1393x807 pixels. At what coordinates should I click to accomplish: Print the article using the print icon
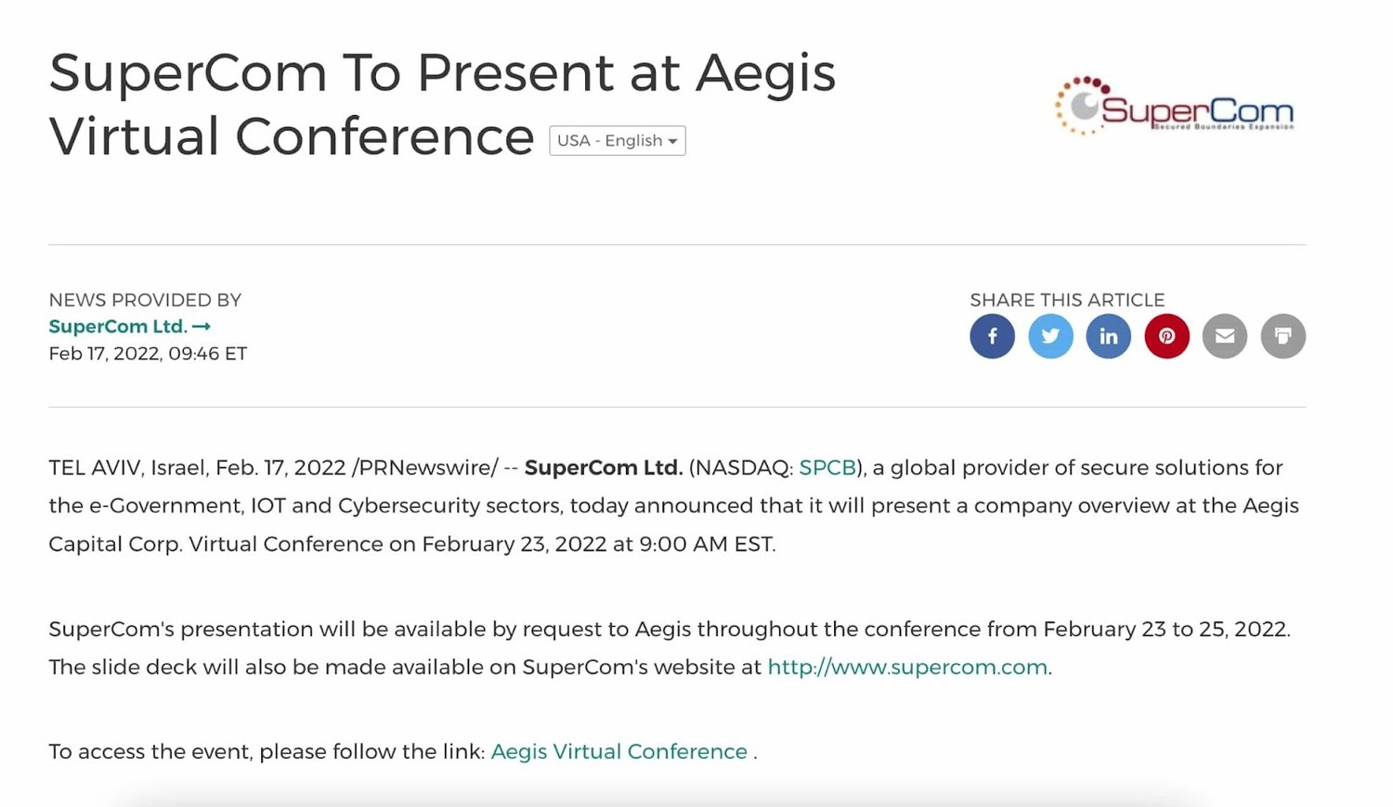[x=1282, y=336]
